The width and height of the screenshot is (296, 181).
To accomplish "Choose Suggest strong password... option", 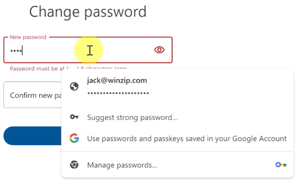I will (132, 117).
